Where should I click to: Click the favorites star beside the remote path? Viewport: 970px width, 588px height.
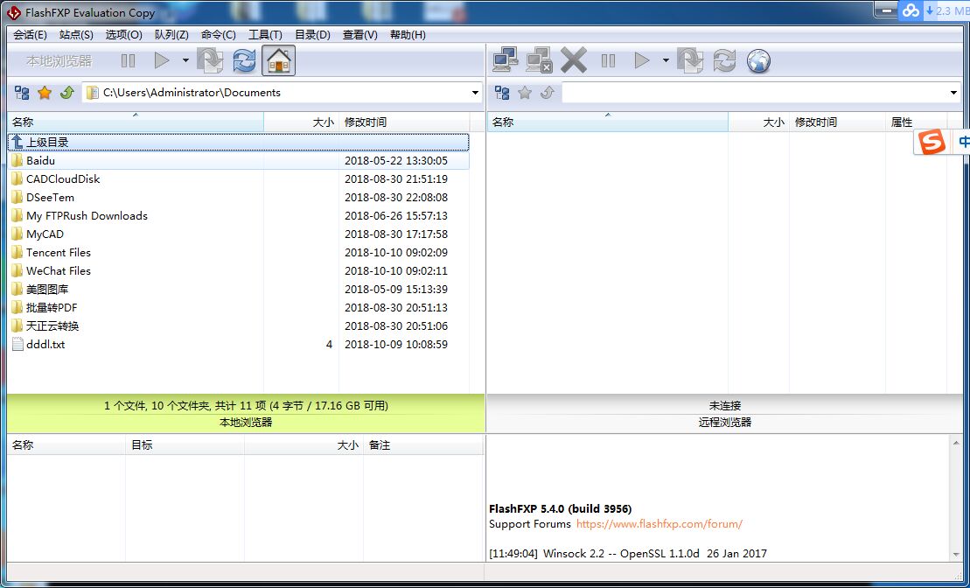click(x=525, y=93)
